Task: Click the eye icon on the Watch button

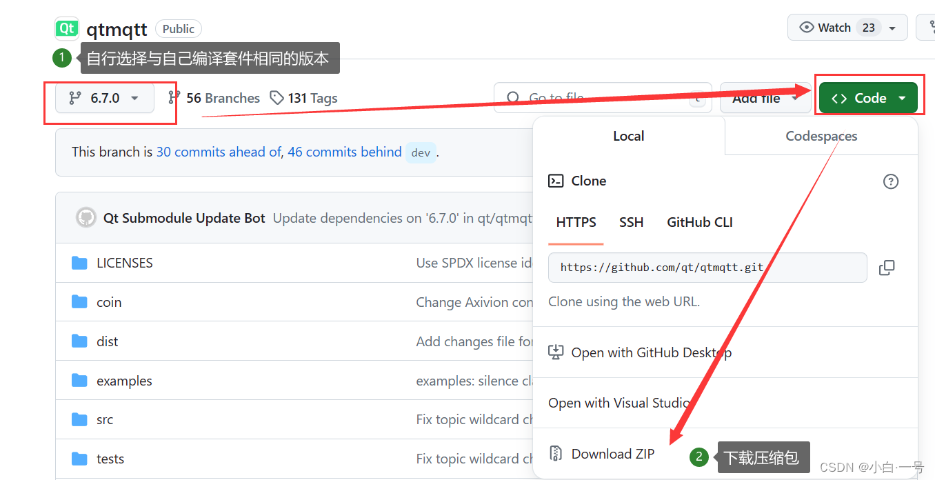Action: 807,27
